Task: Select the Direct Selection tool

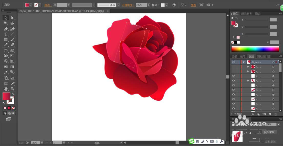Action: [x=12, y=18]
